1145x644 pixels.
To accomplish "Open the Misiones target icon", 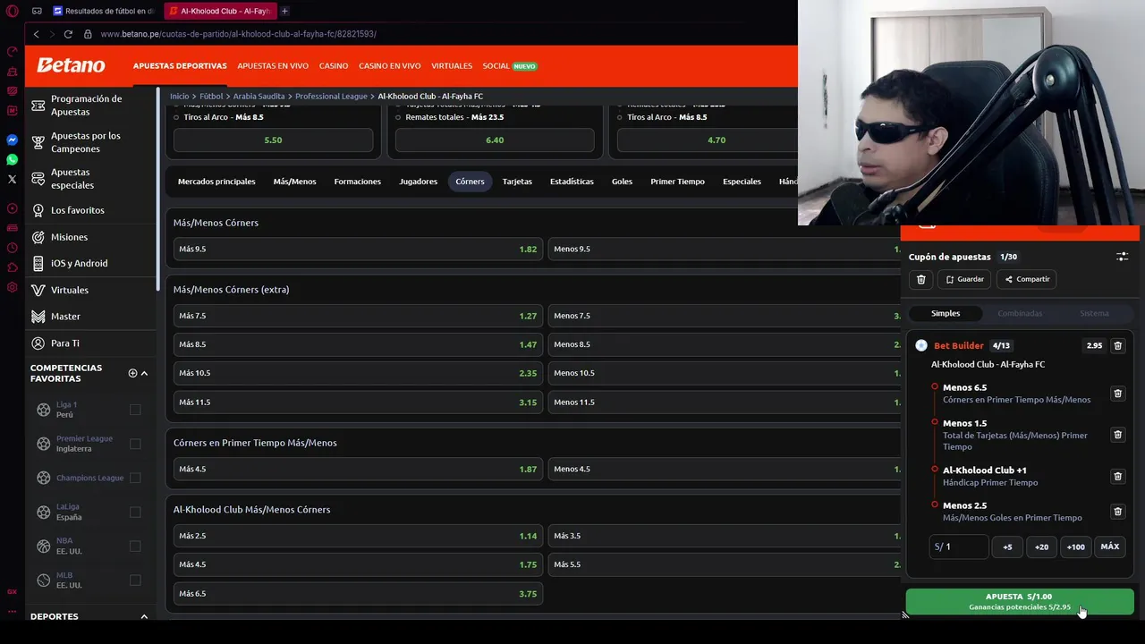I will (38, 237).
